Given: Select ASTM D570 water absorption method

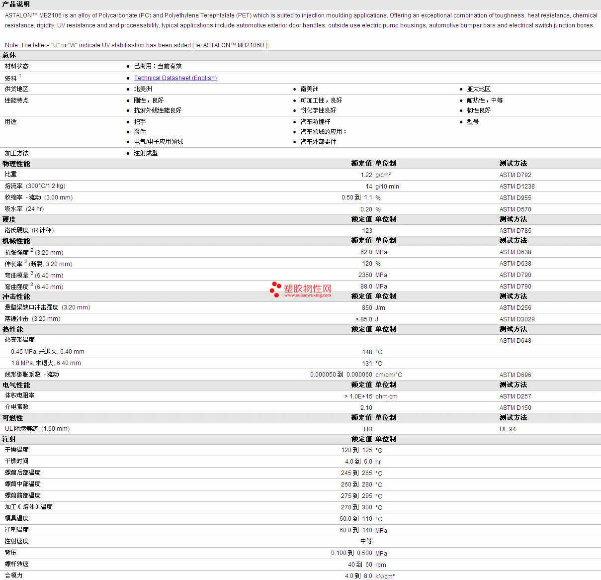Looking at the screenshot, I should [x=515, y=209].
